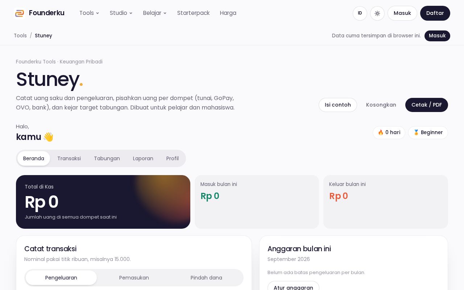
Task: Select Pengeluaran transaction type
Action: (61, 278)
